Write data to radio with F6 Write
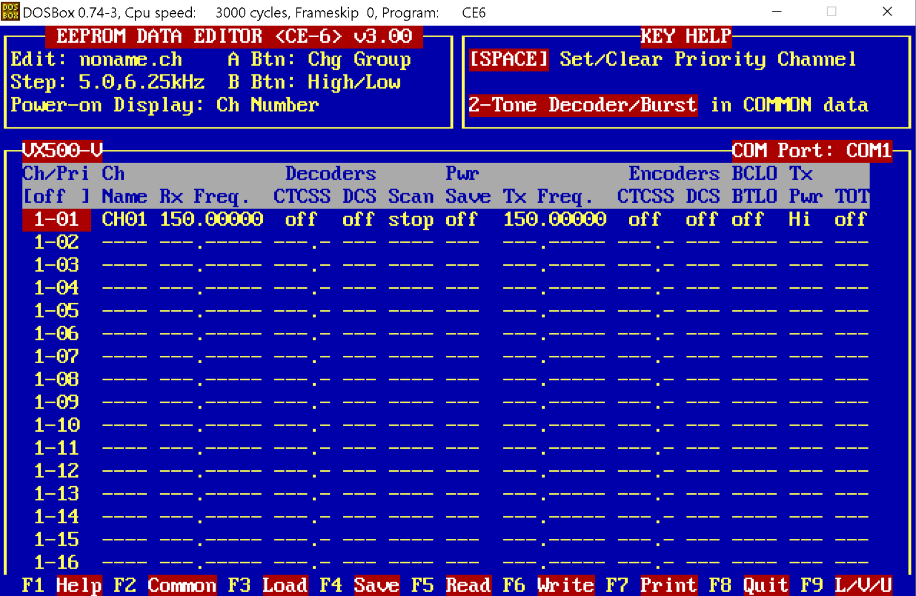Image resolution: width=916 pixels, height=596 pixels. (566, 585)
